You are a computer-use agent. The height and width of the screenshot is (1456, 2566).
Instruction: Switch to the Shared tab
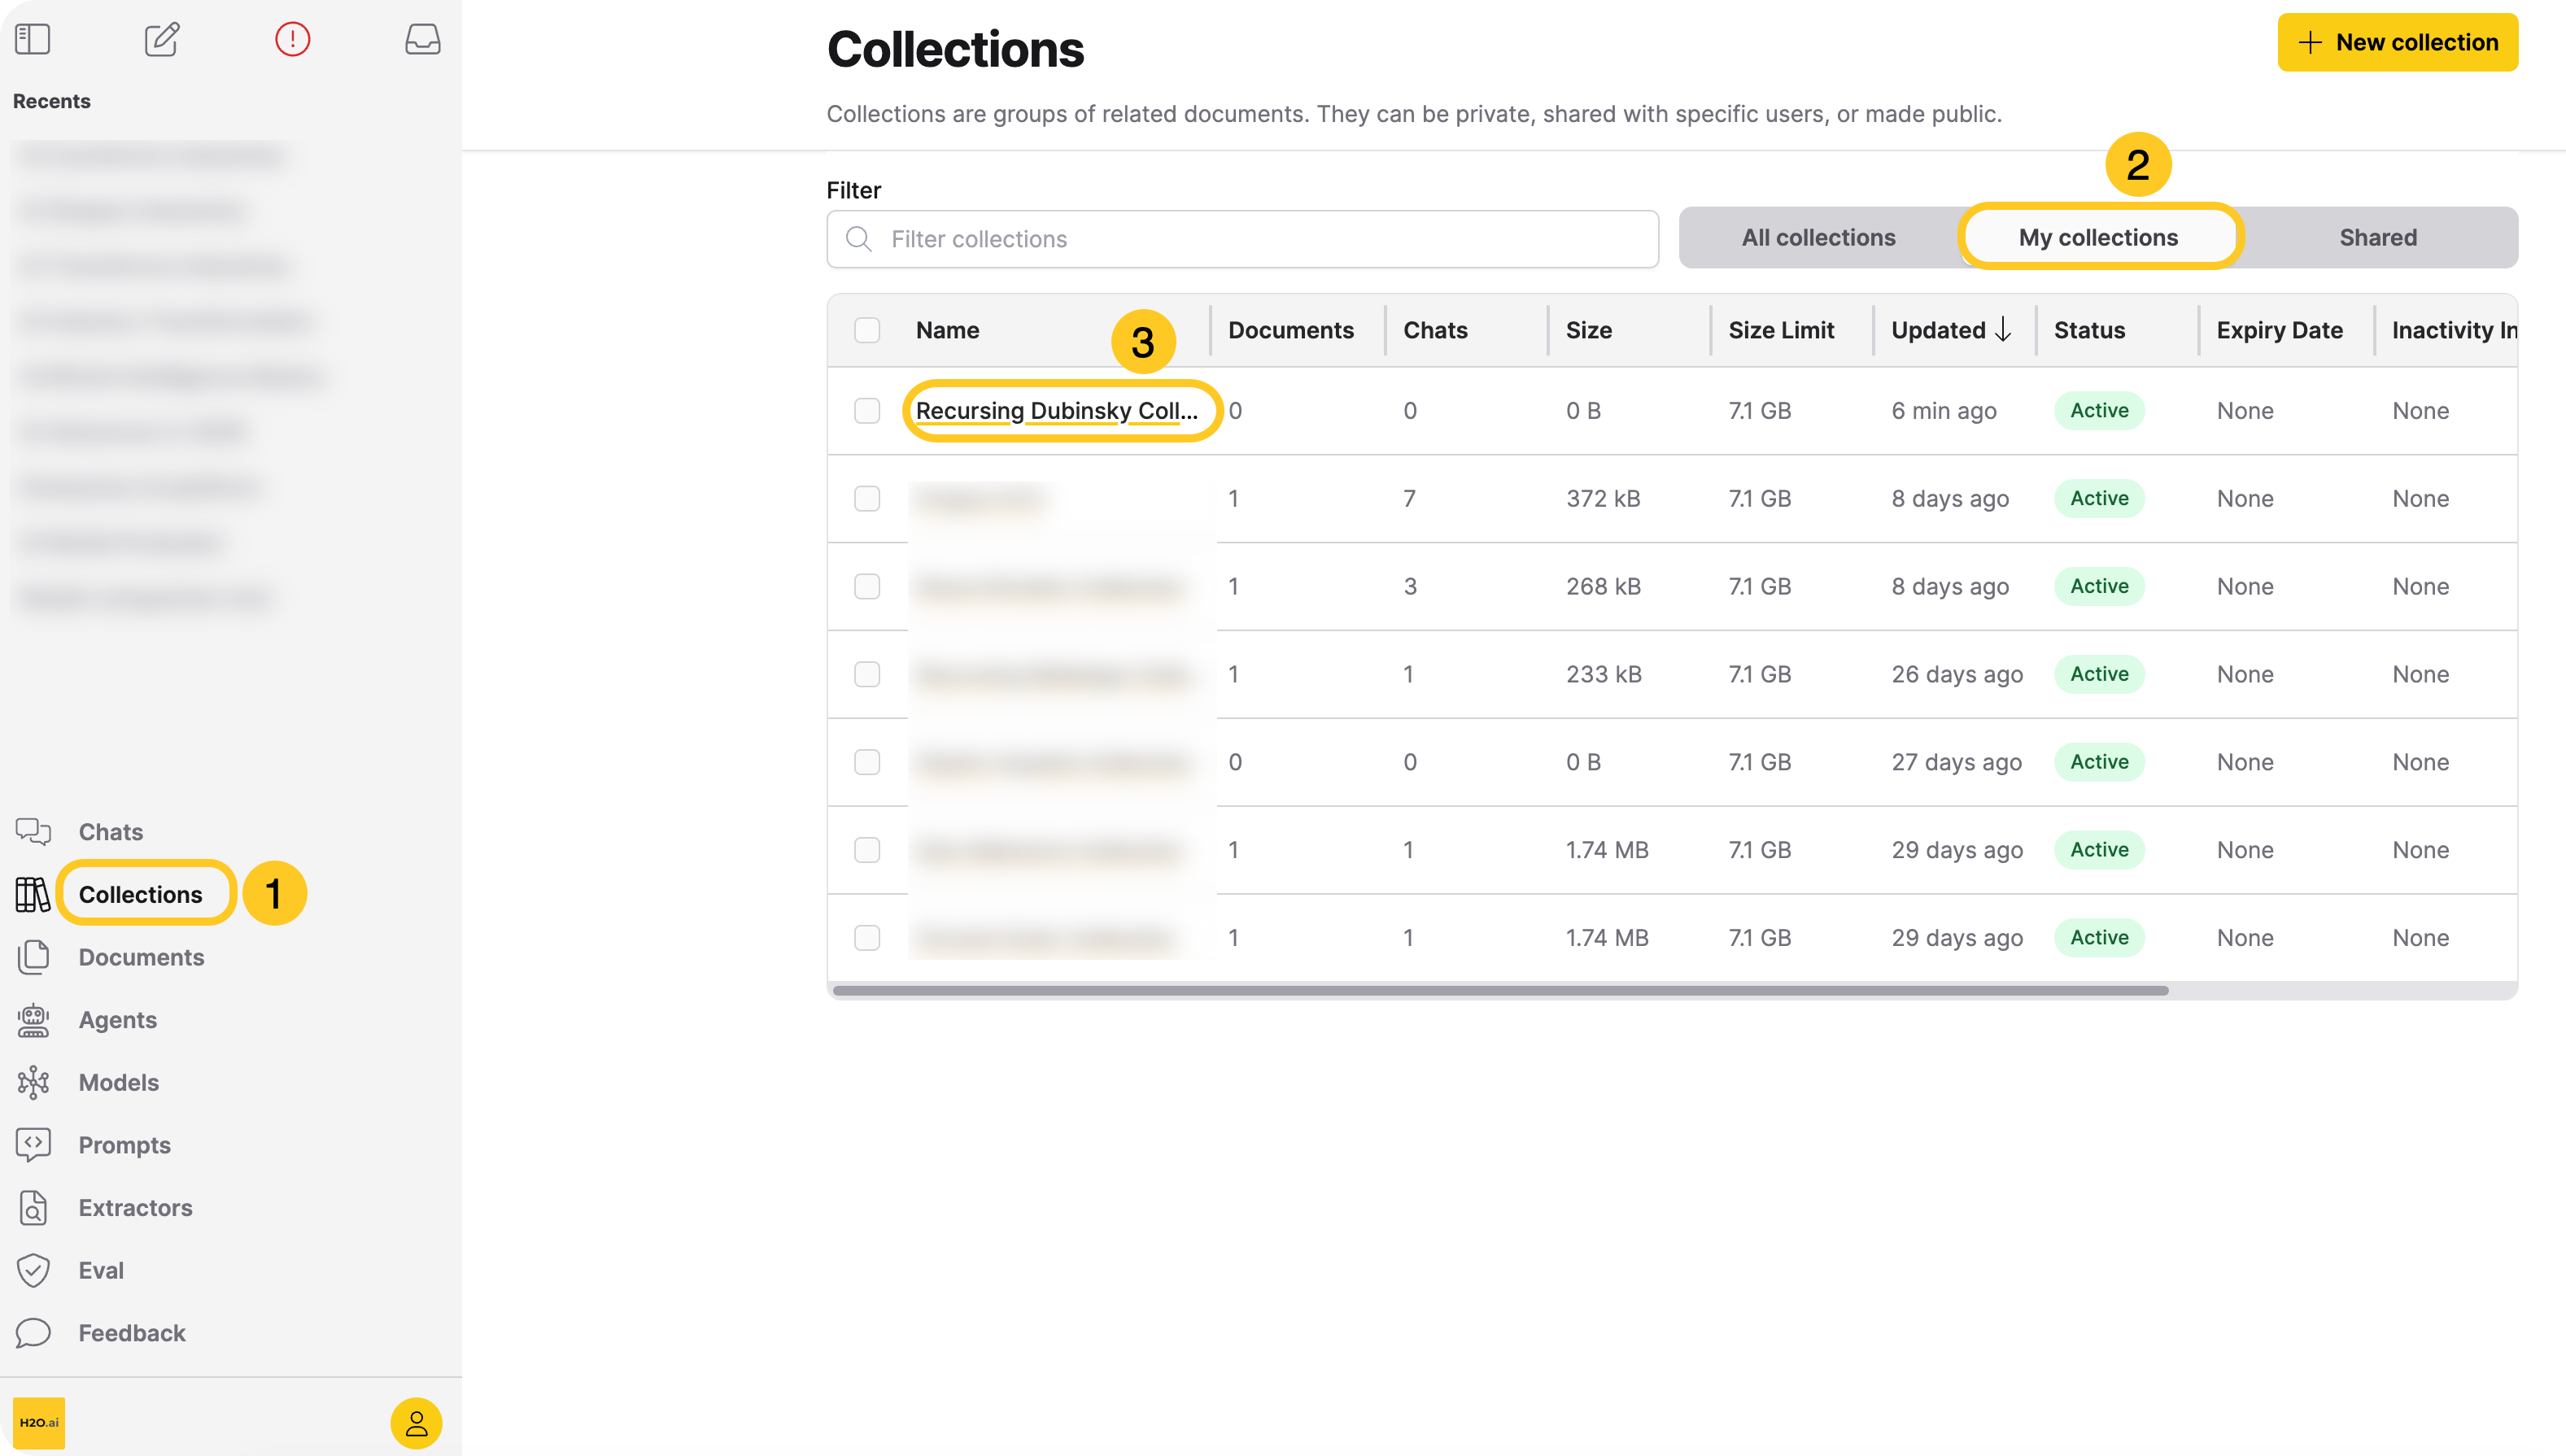coord(2378,237)
